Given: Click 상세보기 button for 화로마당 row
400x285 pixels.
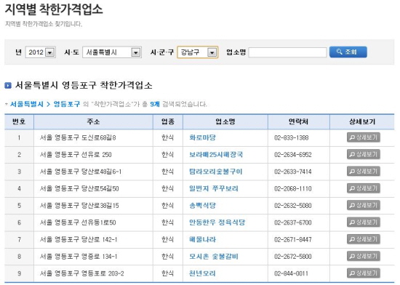Looking at the screenshot, I should (x=364, y=137).
